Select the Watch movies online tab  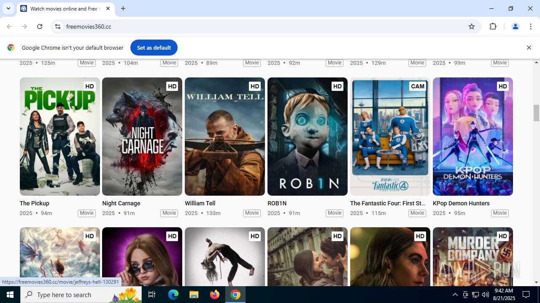(x=65, y=8)
